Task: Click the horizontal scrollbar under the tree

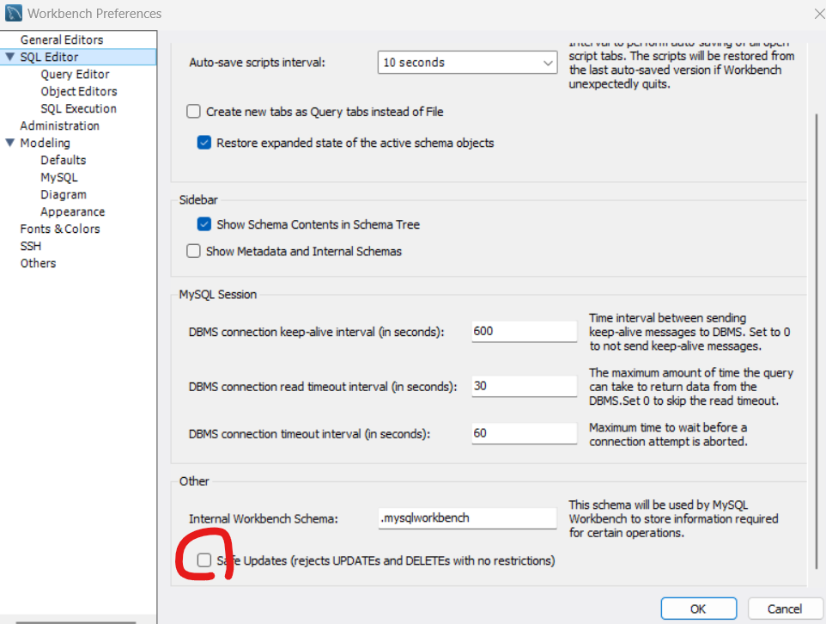Action: [76, 622]
